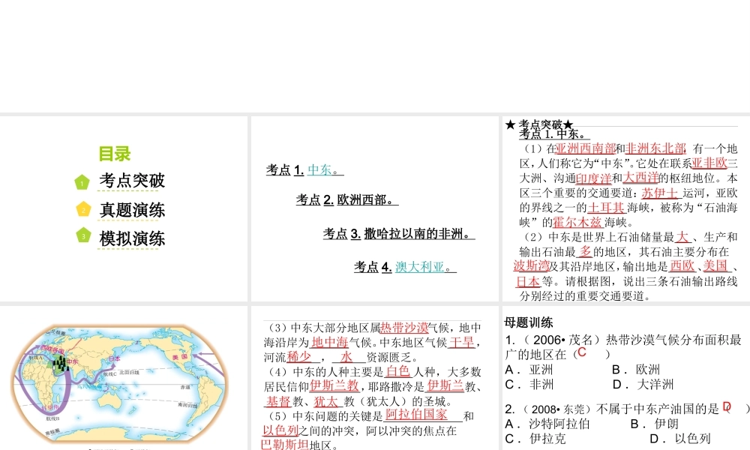Choose answer option D. 以色列
The height and width of the screenshot is (450, 750).
coord(681,439)
